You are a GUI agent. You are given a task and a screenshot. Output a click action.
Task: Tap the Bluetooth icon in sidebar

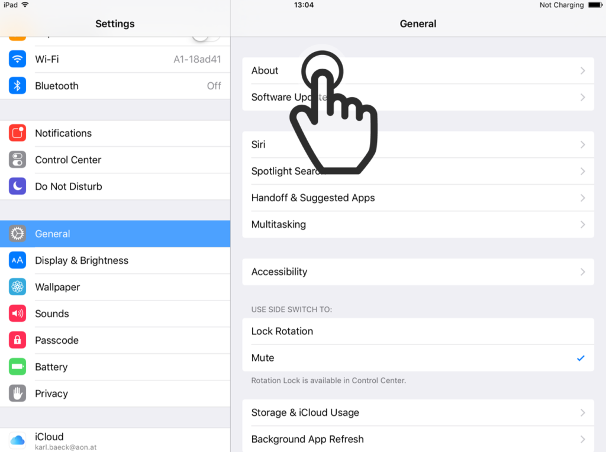(17, 86)
